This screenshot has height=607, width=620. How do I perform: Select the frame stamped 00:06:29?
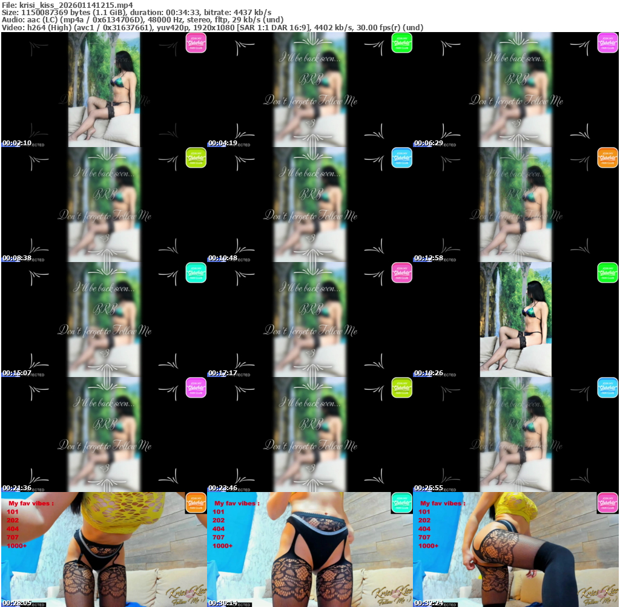(x=516, y=90)
